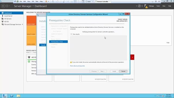Click the send Ctrl+Alt+Del toolbar icon
Screen dimensions: 174x98
53,1
